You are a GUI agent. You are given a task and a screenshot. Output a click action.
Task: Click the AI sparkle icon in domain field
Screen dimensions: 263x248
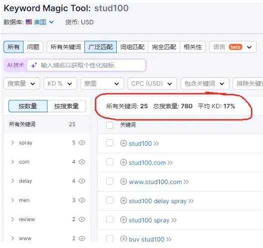pos(34,65)
